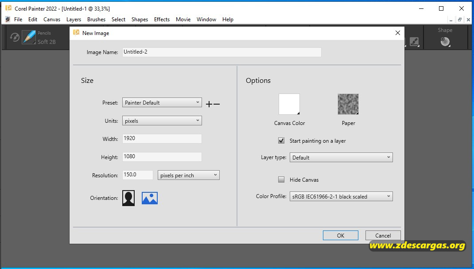Image resolution: width=474 pixels, height=269 pixels.
Task: Restore down the Untitled-1 document window
Action: point(460,20)
